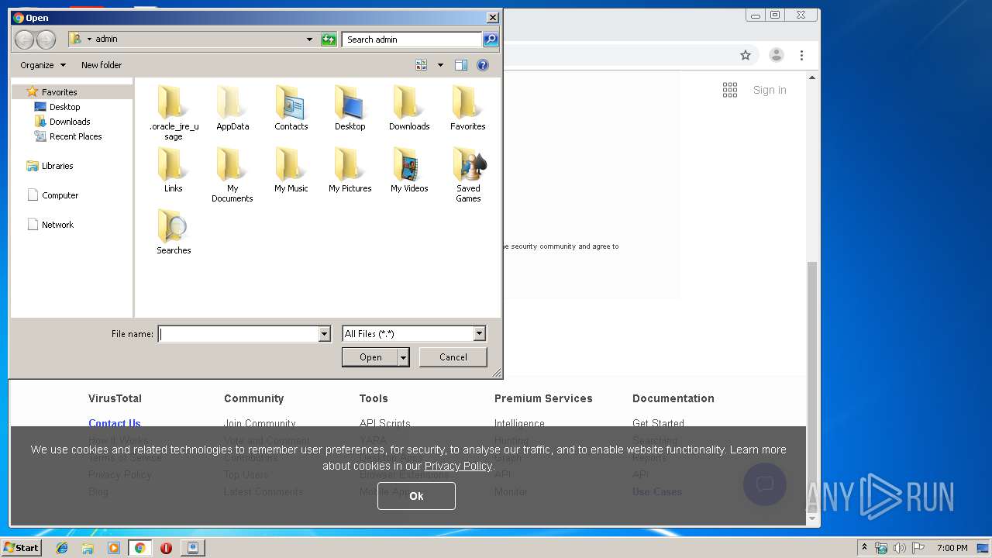
Task: Click New folder in toolbar
Action: 102,65
